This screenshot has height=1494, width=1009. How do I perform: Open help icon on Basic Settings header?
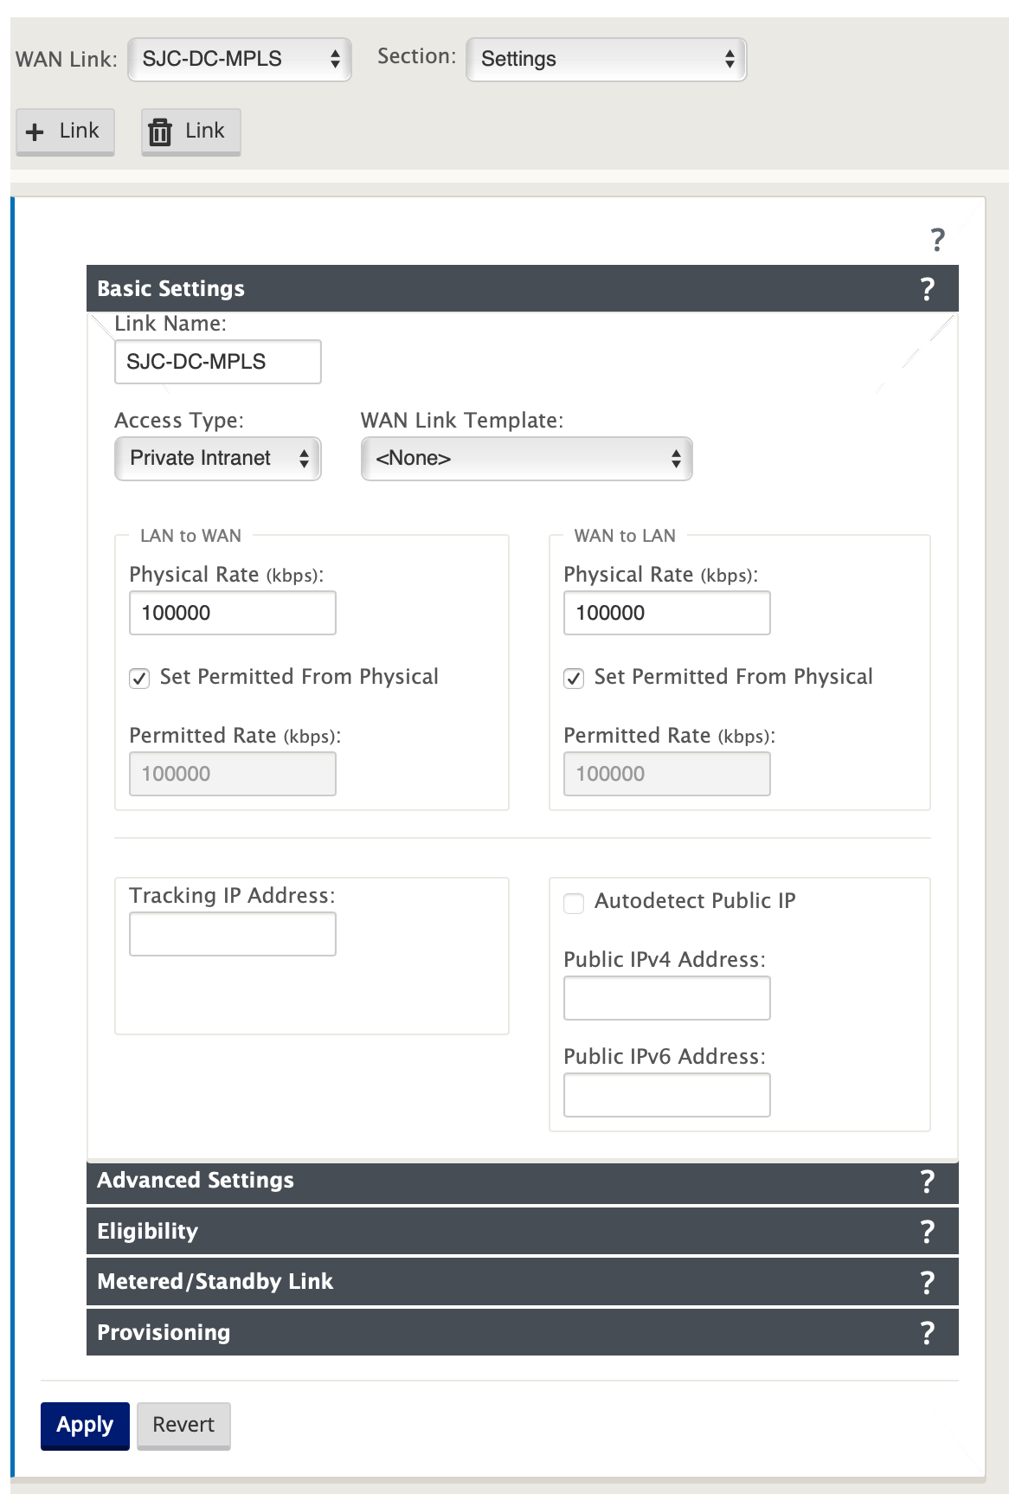[x=927, y=289]
